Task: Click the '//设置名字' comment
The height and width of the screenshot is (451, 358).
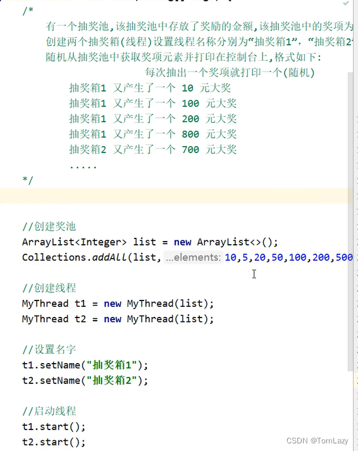Action: pos(49,349)
